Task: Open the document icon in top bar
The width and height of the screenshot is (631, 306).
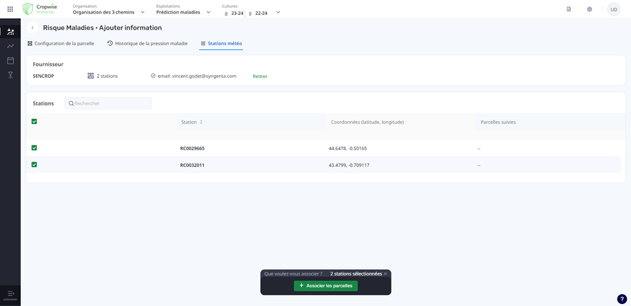Action: tap(568, 9)
